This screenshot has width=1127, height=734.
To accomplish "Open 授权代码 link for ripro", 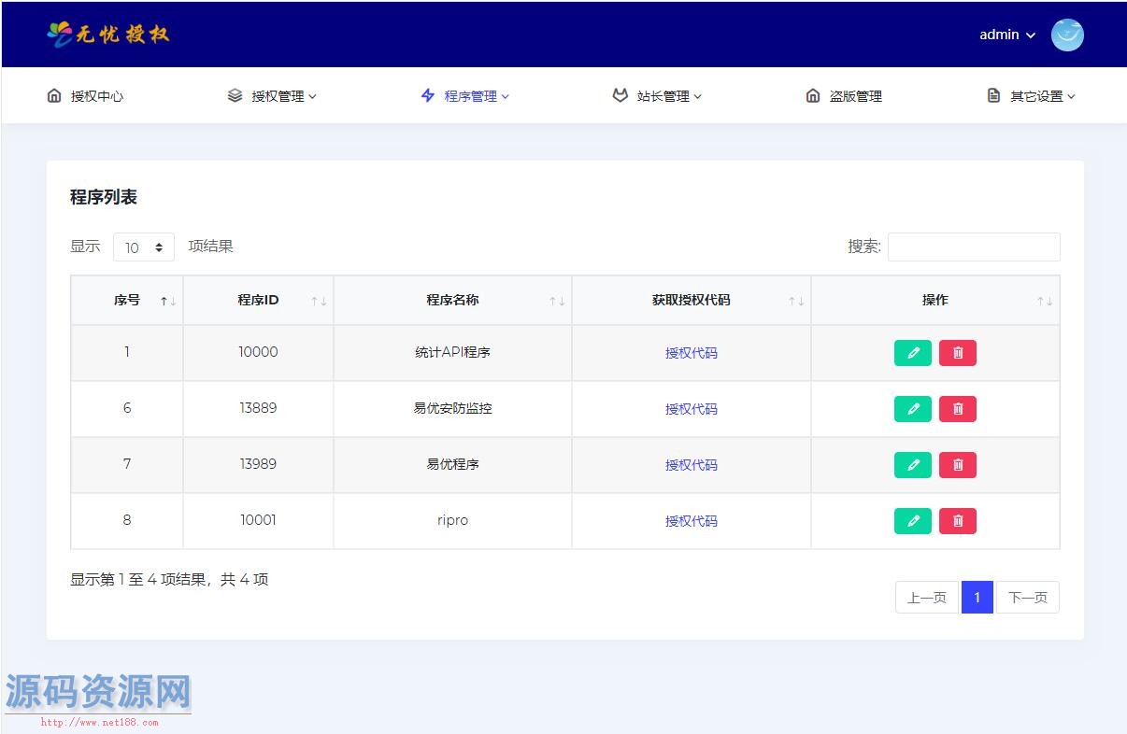I will (x=692, y=521).
